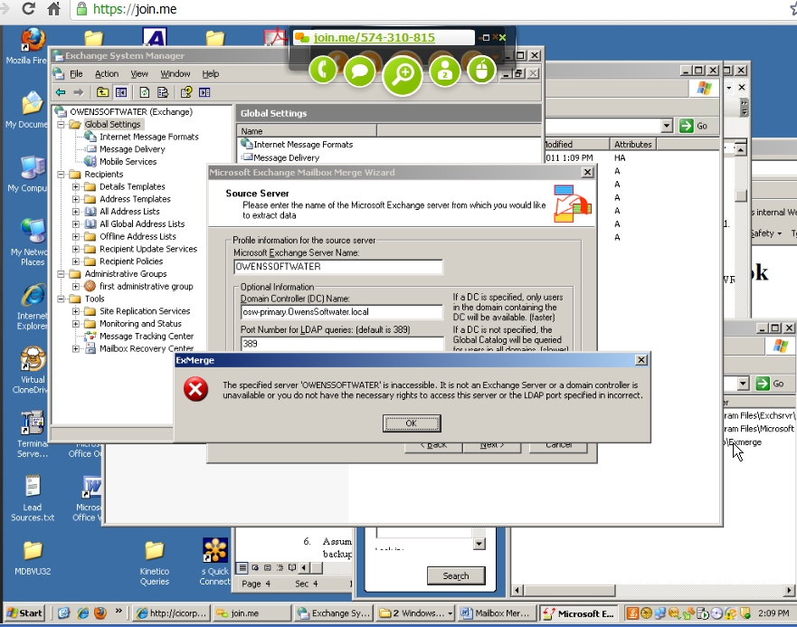The width and height of the screenshot is (797, 627).
Task: Click the Up one level toolbar icon
Action: [x=102, y=92]
